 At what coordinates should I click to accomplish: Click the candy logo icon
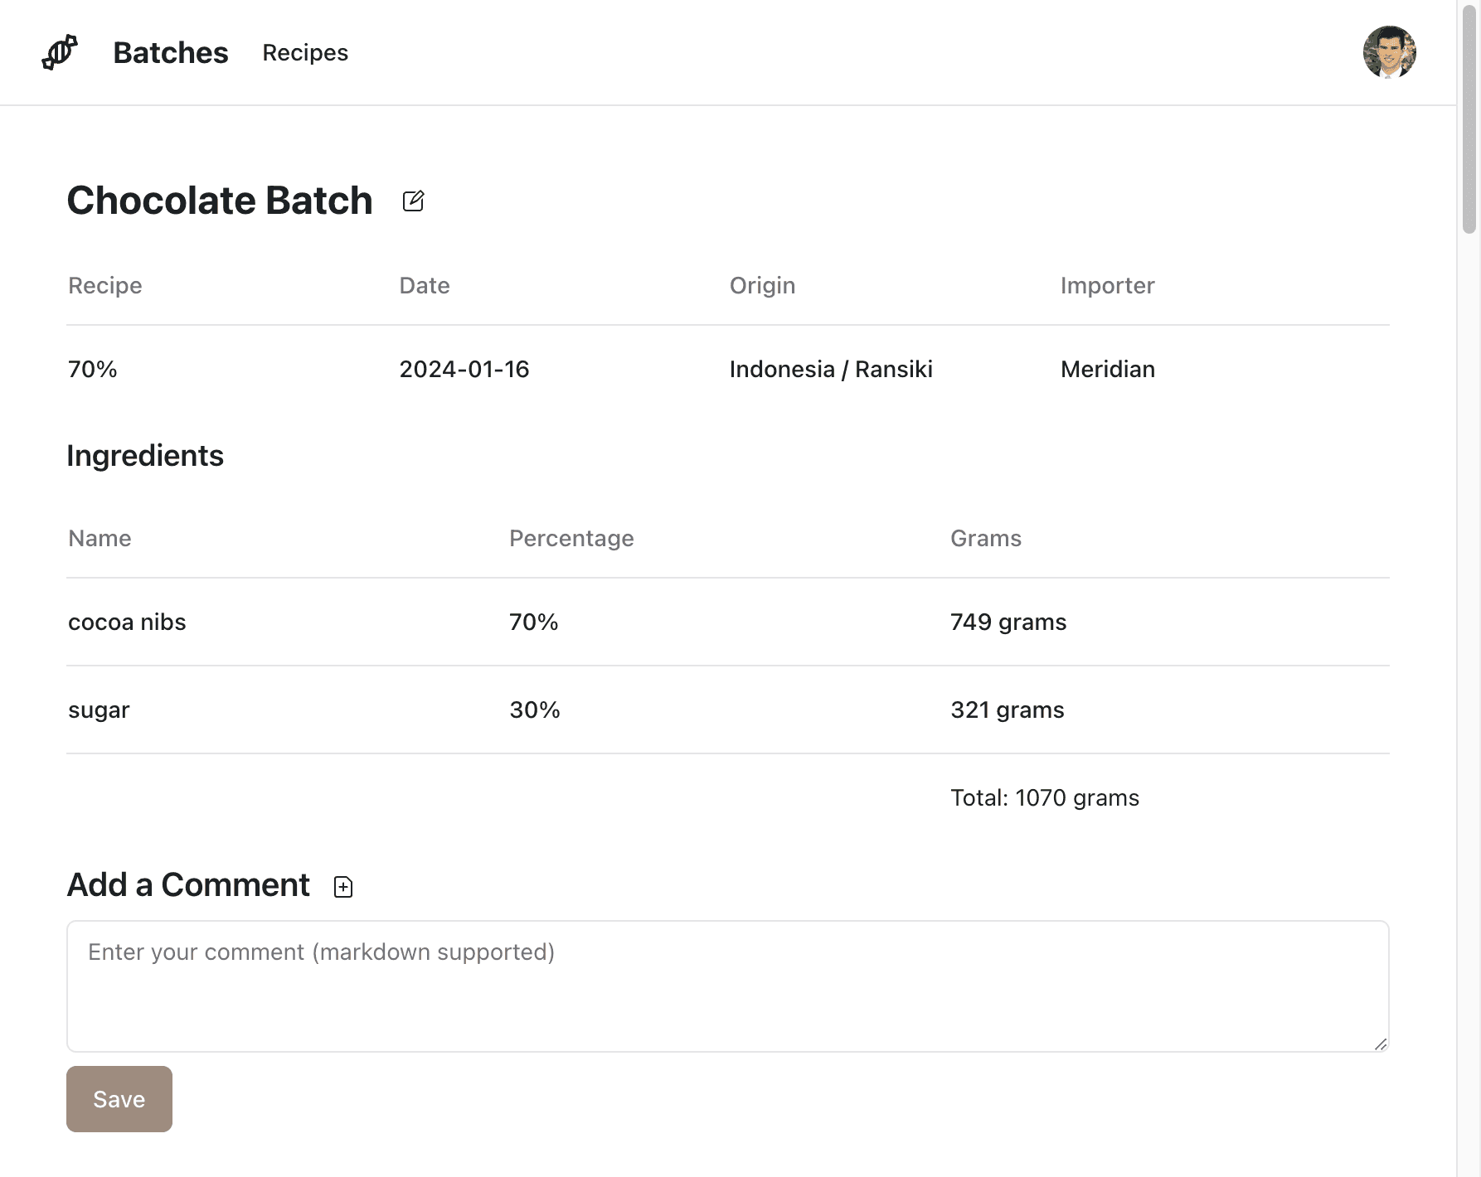click(60, 52)
